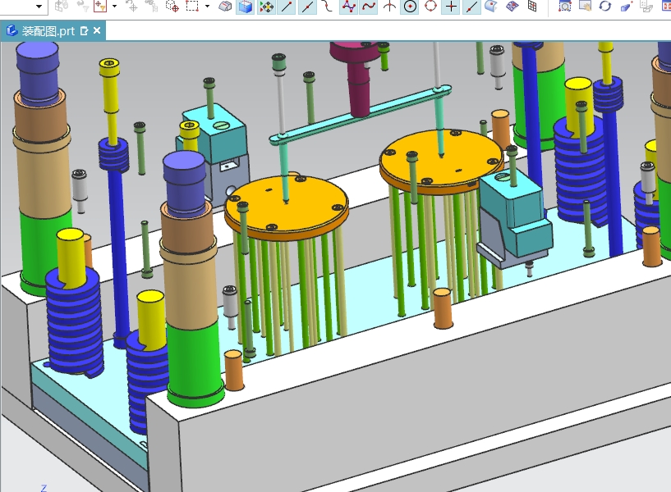Close the 装配图.prt tab
Screen dimensions: 671x492
click(x=97, y=30)
